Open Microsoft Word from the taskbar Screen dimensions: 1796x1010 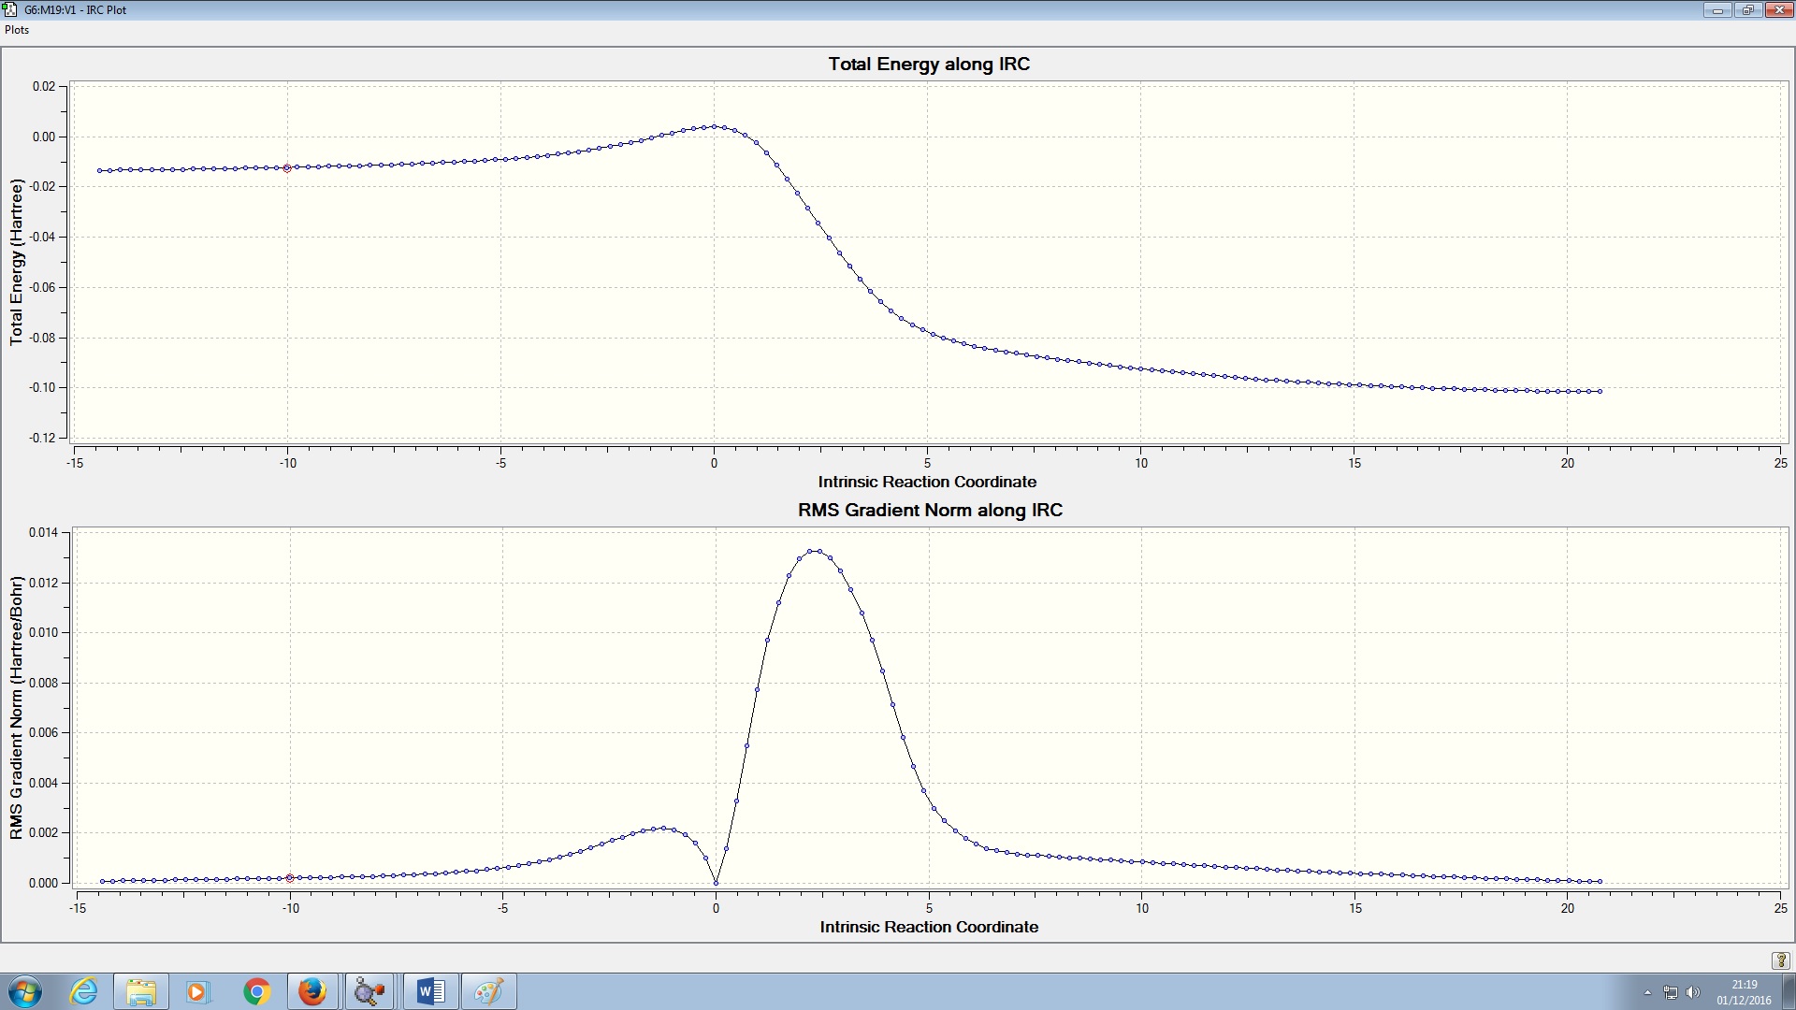pyautogui.click(x=430, y=991)
